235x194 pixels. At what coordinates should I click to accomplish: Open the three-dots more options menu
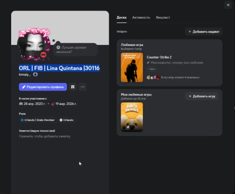pyautogui.click(x=83, y=87)
